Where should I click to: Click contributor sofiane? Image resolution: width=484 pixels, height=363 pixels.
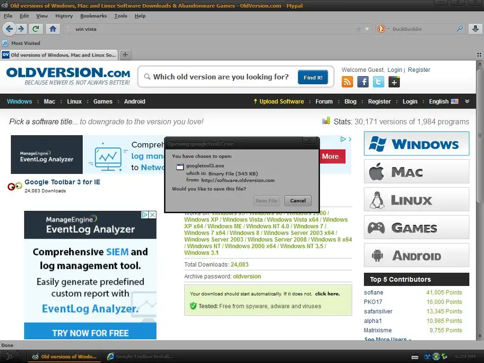373,292
